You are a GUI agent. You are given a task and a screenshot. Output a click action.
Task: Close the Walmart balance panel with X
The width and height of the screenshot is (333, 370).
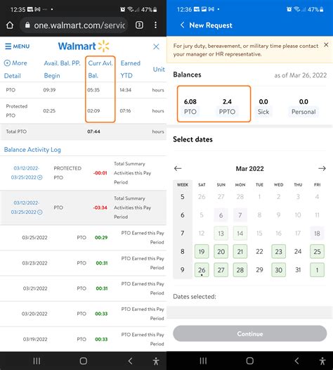pos(156,46)
